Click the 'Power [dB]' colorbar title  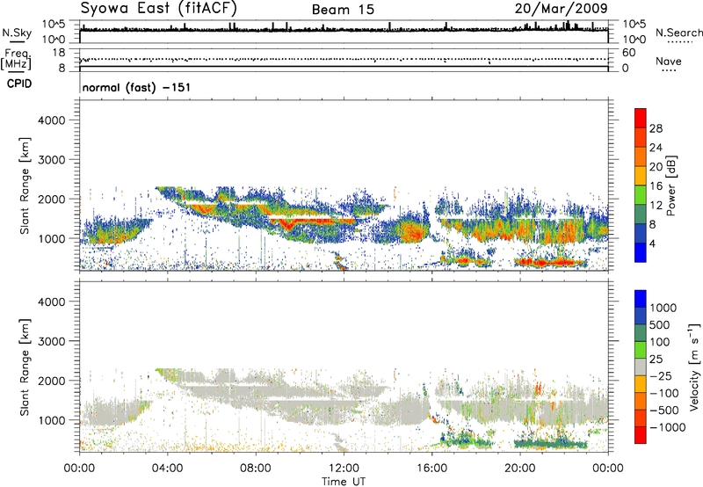[670, 185]
